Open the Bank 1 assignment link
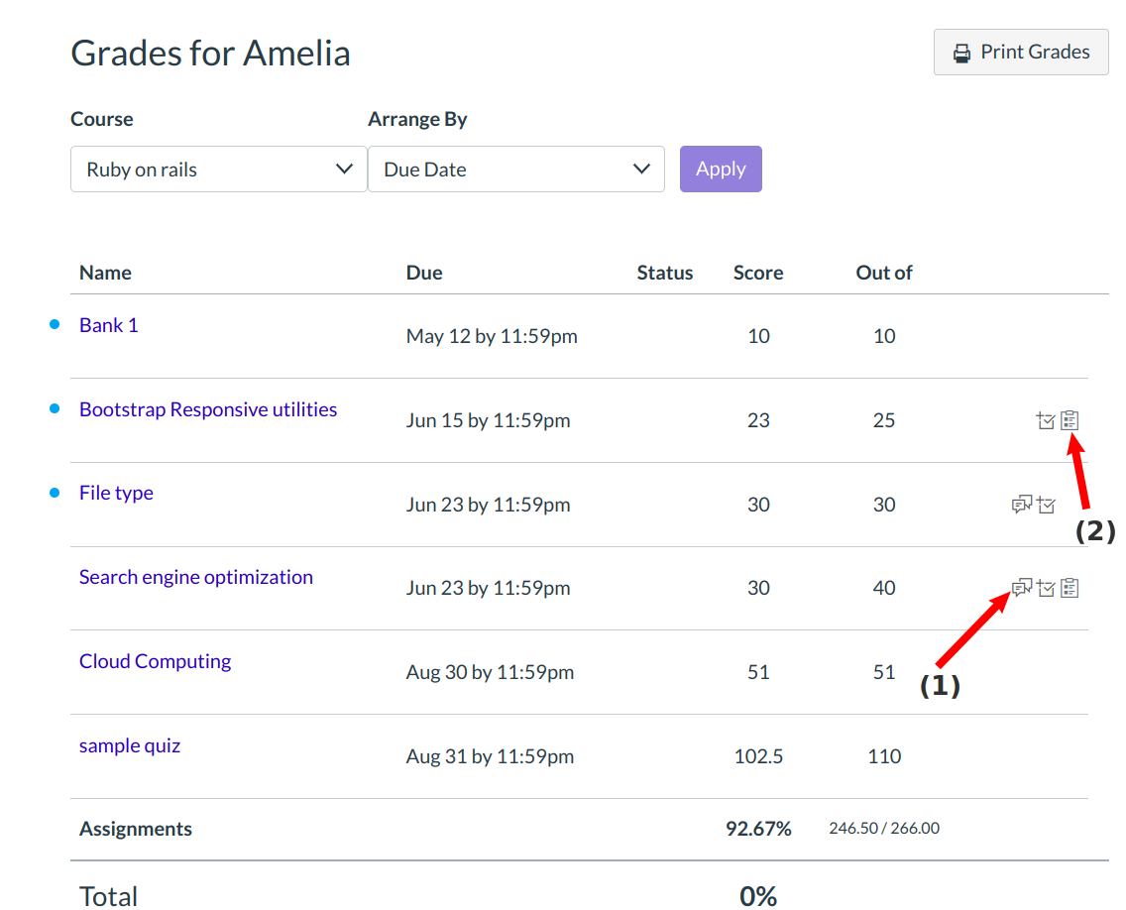1126x910 pixels. [x=109, y=325]
